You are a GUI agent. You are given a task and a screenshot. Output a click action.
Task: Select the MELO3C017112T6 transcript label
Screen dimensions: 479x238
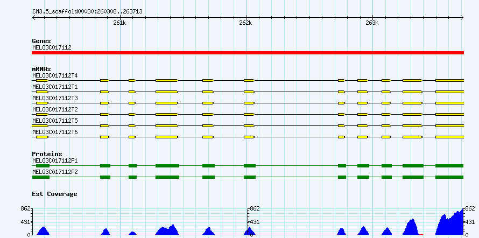(55, 132)
